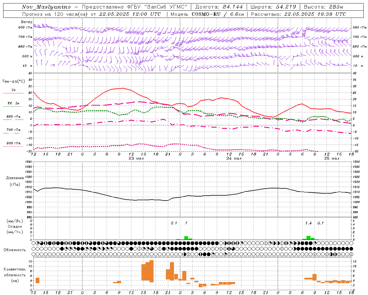Click the 'Облачность' cloud cover label
This screenshot has height=295, width=368.
(15, 250)
